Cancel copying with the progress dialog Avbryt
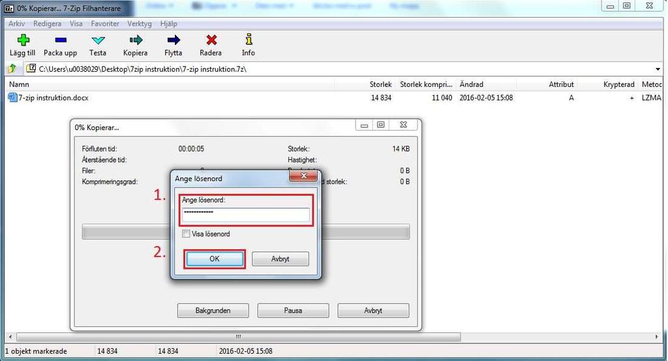 coord(373,310)
